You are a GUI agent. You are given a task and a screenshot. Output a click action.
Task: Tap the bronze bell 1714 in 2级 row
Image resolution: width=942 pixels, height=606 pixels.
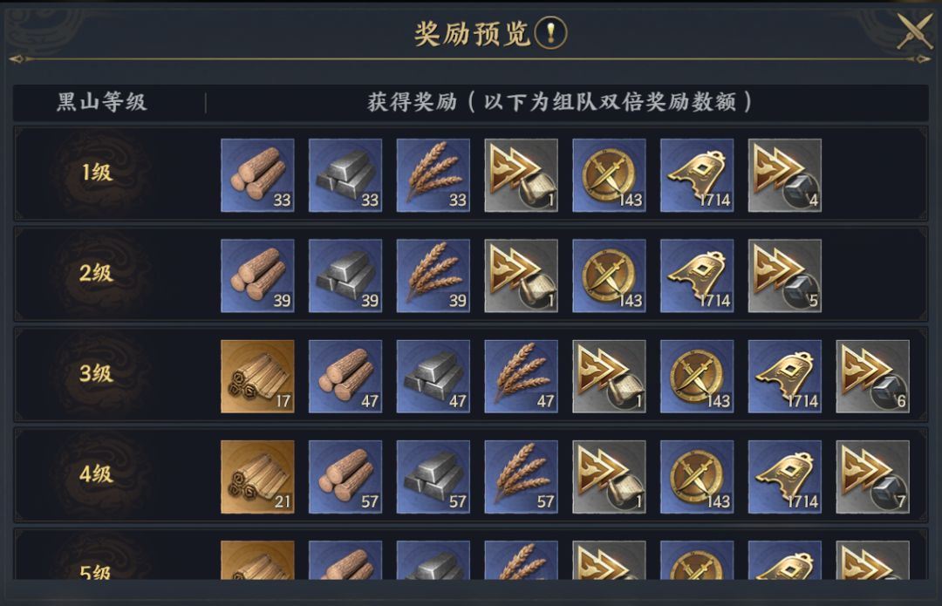click(x=697, y=276)
